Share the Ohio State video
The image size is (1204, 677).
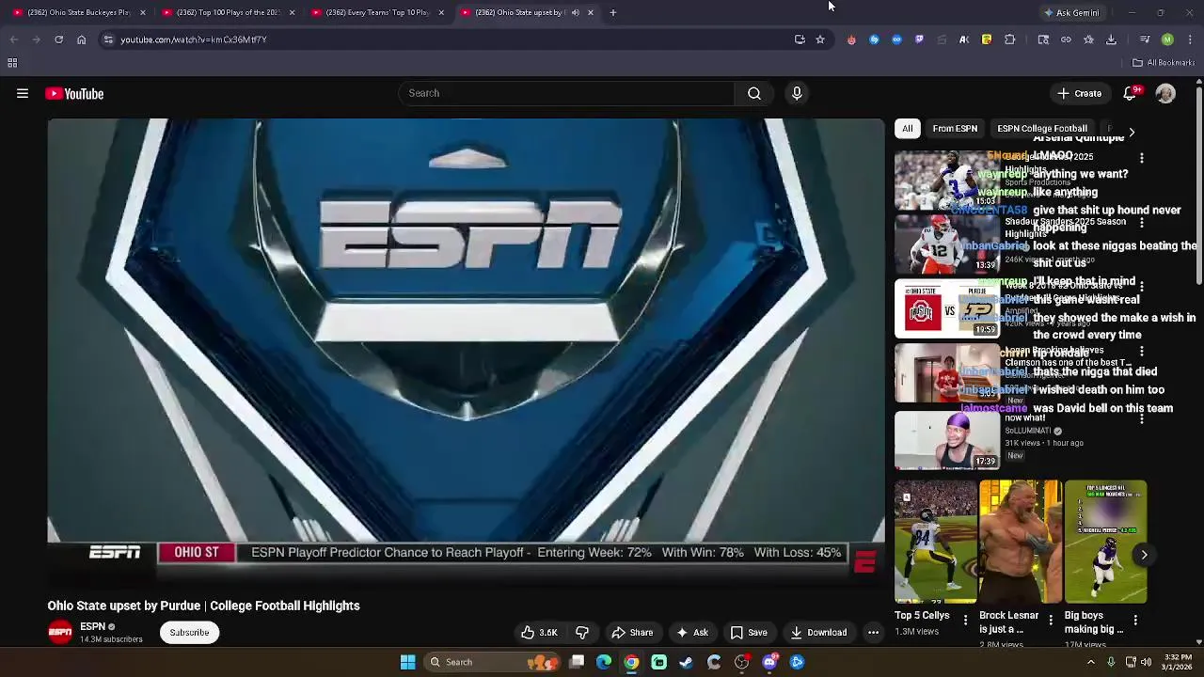pos(632,633)
